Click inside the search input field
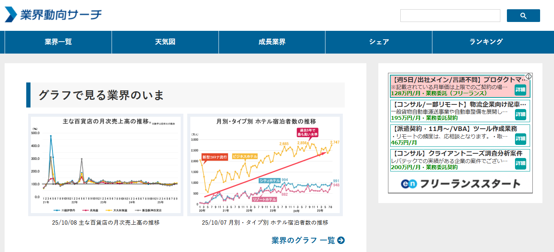 450,15
